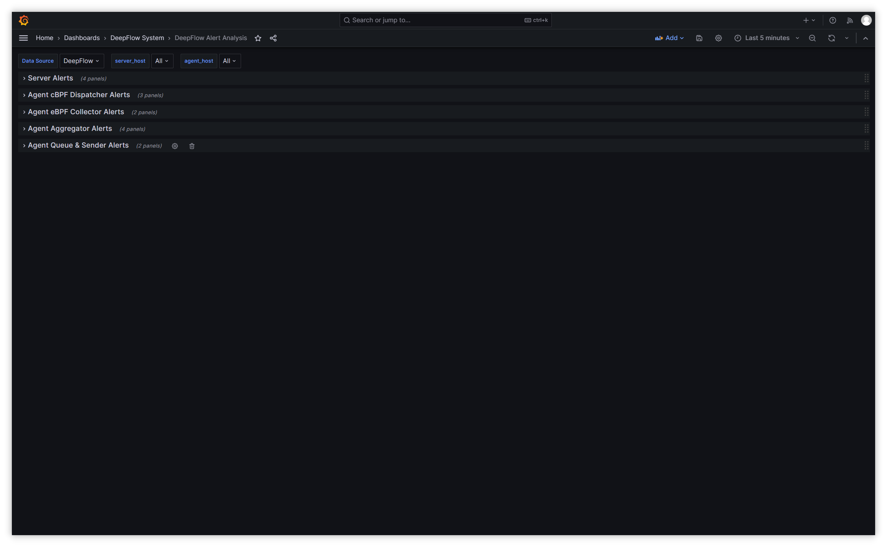
Task: Star the DeepFlow Alert Analysis dashboard
Action: [x=258, y=38]
